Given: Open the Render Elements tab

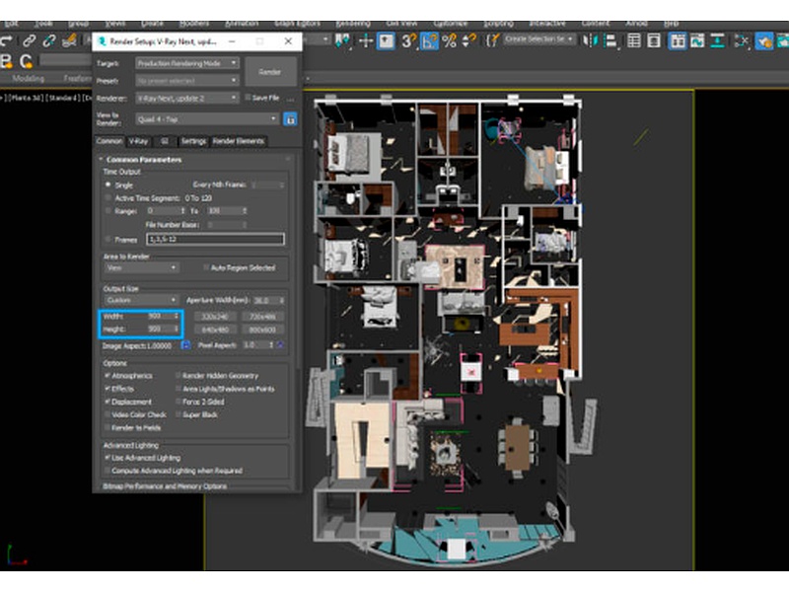Looking at the screenshot, I should coord(239,141).
